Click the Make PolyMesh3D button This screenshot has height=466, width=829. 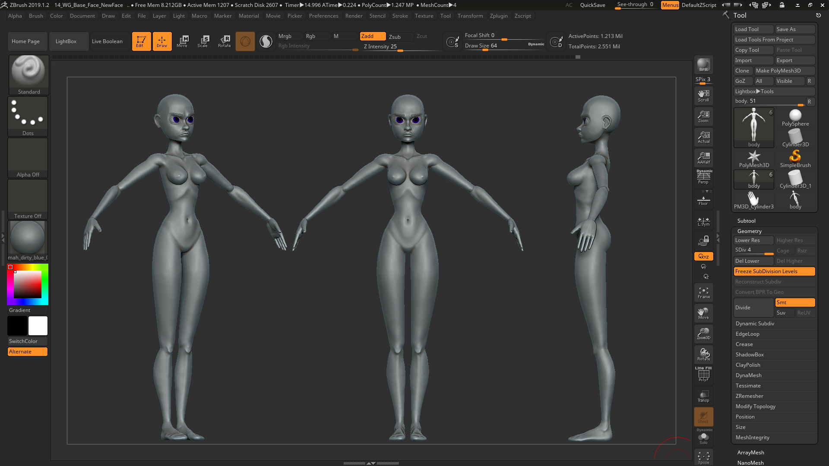[x=785, y=70]
